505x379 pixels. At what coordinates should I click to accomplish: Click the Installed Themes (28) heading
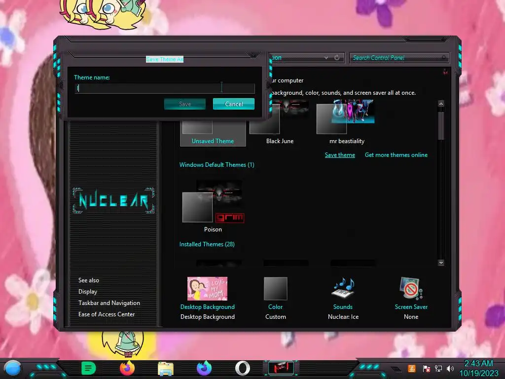coord(207,244)
